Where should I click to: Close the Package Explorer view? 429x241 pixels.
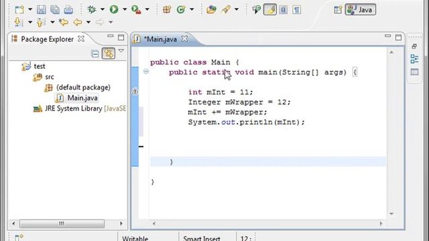point(81,39)
